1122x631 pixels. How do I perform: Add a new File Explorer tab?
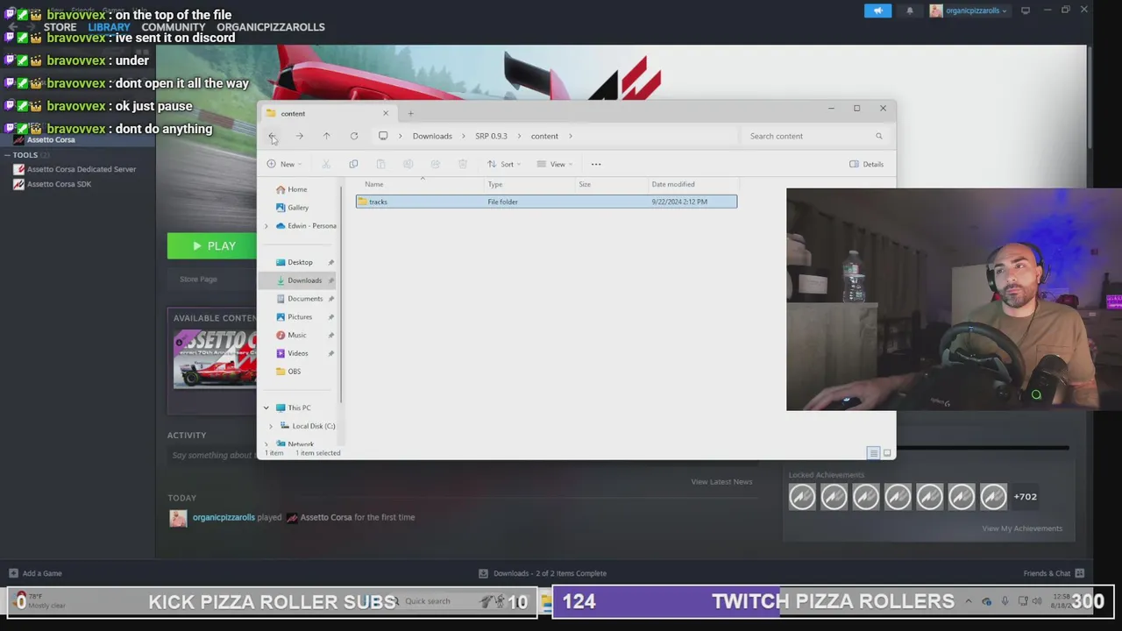click(410, 113)
